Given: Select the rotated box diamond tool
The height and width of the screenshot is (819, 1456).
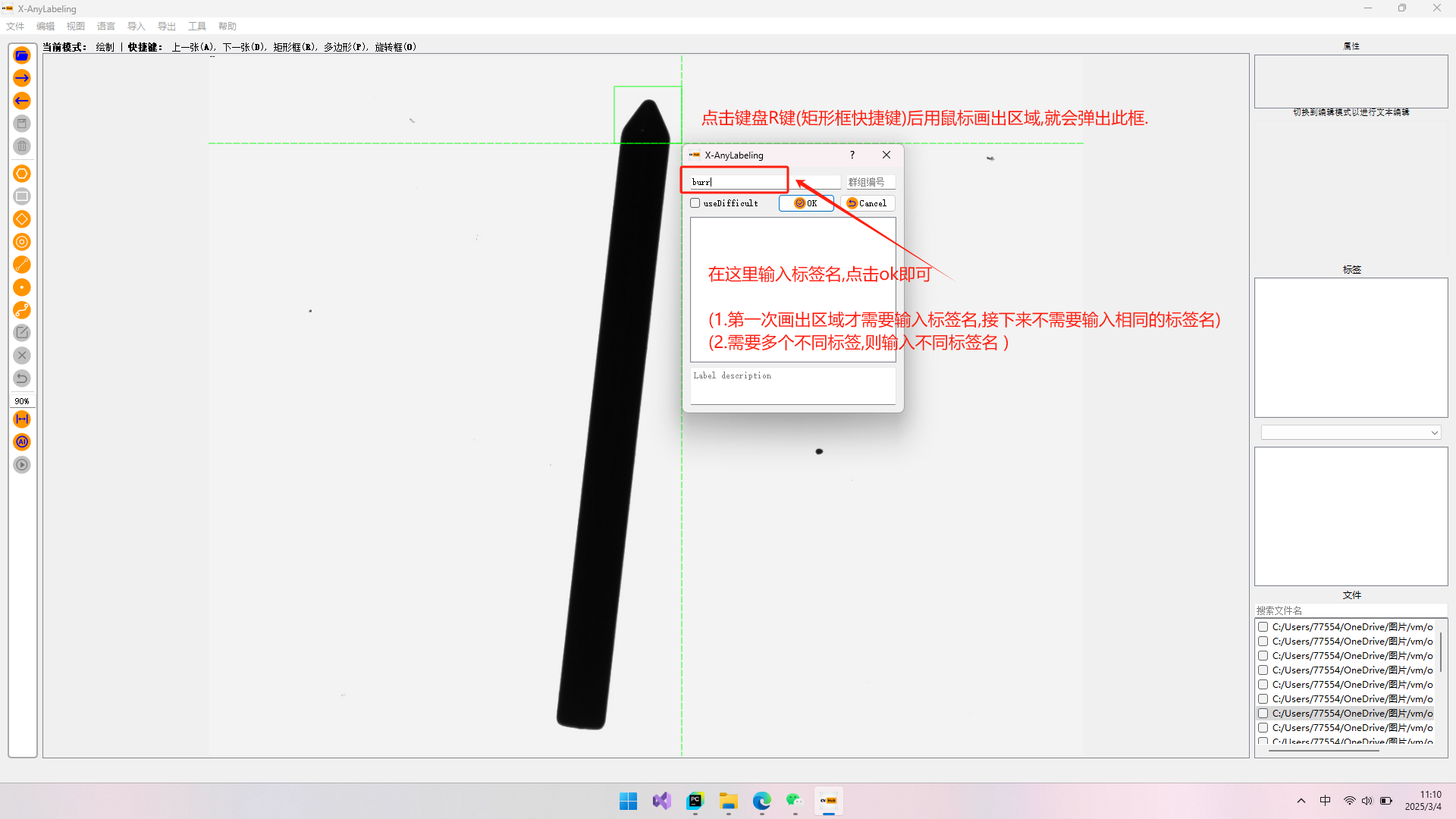Looking at the screenshot, I should [22, 219].
